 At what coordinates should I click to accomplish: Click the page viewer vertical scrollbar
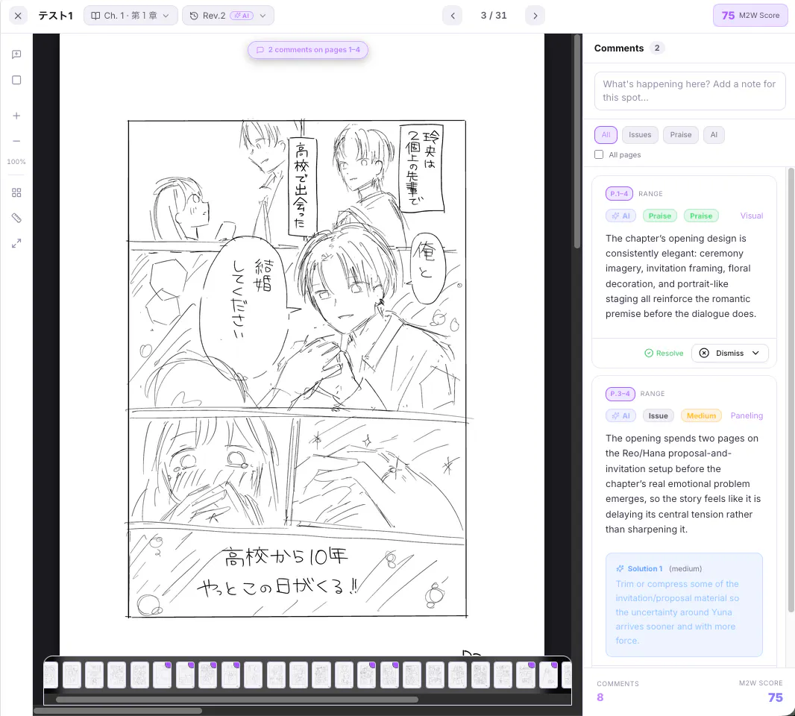click(x=577, y=142)
